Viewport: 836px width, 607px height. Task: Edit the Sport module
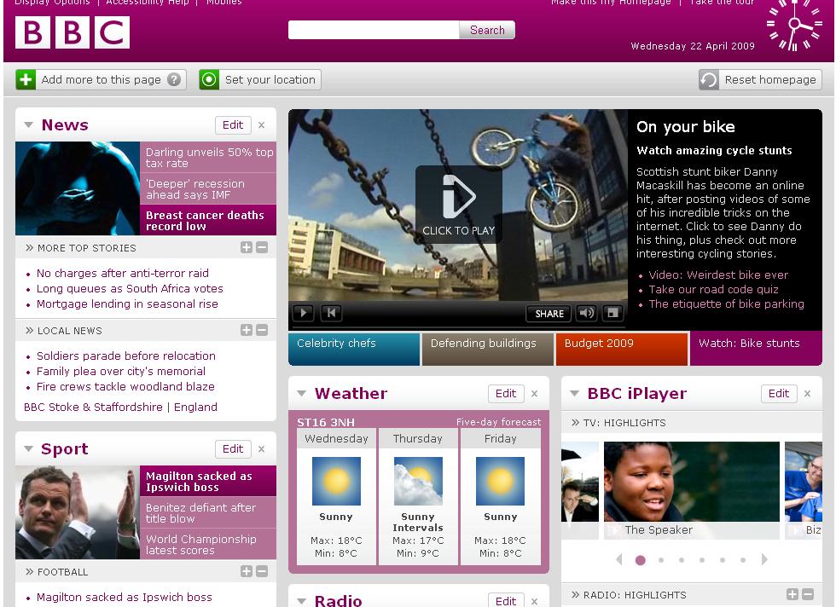pos(233,448)
